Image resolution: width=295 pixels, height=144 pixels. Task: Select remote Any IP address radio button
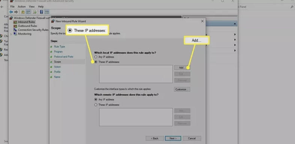click(x=96, y=99)
